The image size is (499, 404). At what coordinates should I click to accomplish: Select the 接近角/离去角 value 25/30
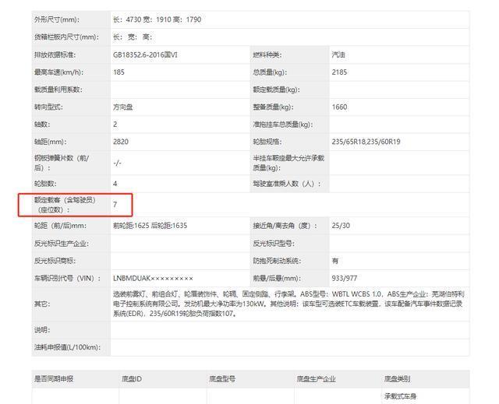click(x=340, y=225)
